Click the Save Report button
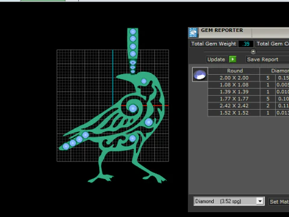Viewport: 289px width, 217px height. click(x=267, y=60)
